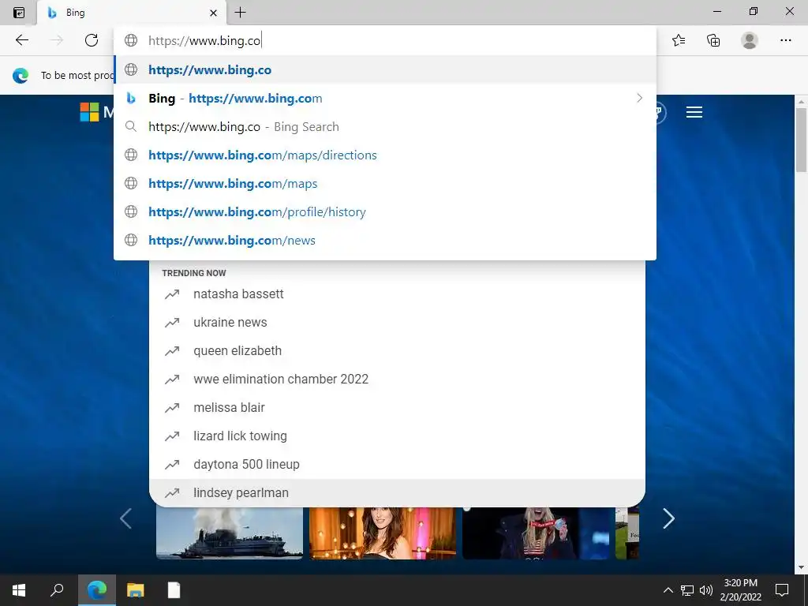Select the Bing Search suggestion row
Image resolution: width=808 pixels, height=606 pixels.
[x=385, y=126]
